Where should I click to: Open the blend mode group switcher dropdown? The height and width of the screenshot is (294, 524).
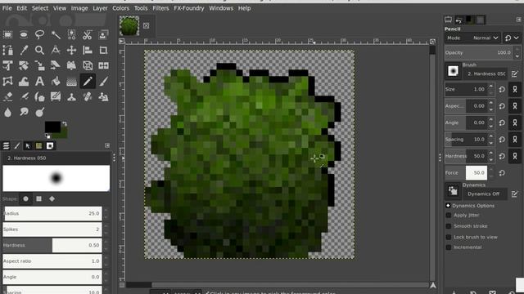click(512, 38)
